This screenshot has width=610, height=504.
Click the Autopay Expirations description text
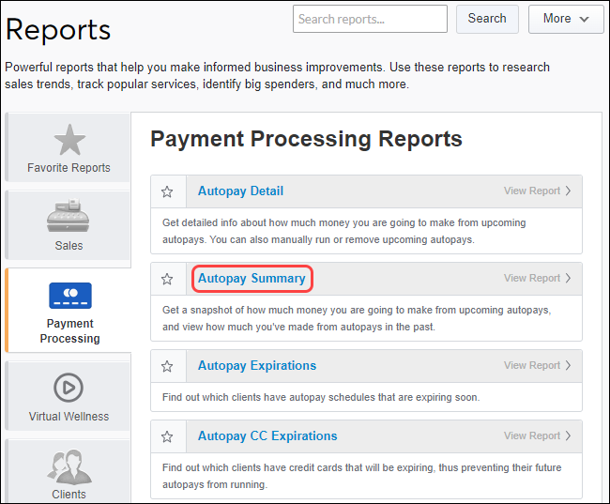point(321,397)
